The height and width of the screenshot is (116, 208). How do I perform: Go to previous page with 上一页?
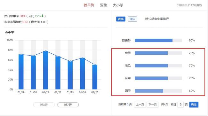(140, 104)
